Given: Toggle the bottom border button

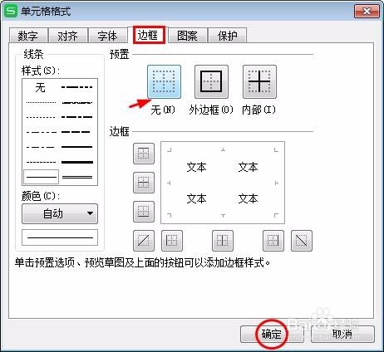Looking at the screenshot, I should (x=144, y=212).
